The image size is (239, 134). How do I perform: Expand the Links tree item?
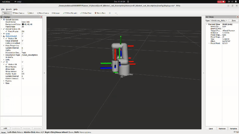[x=4, y=60]
